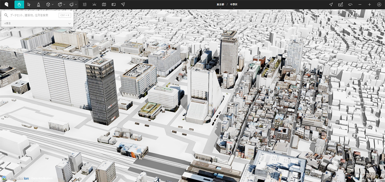The height and width of the screenshot is (182, 385).
Task: Zoom in with the plus button
Action: [x=369, y=4]
